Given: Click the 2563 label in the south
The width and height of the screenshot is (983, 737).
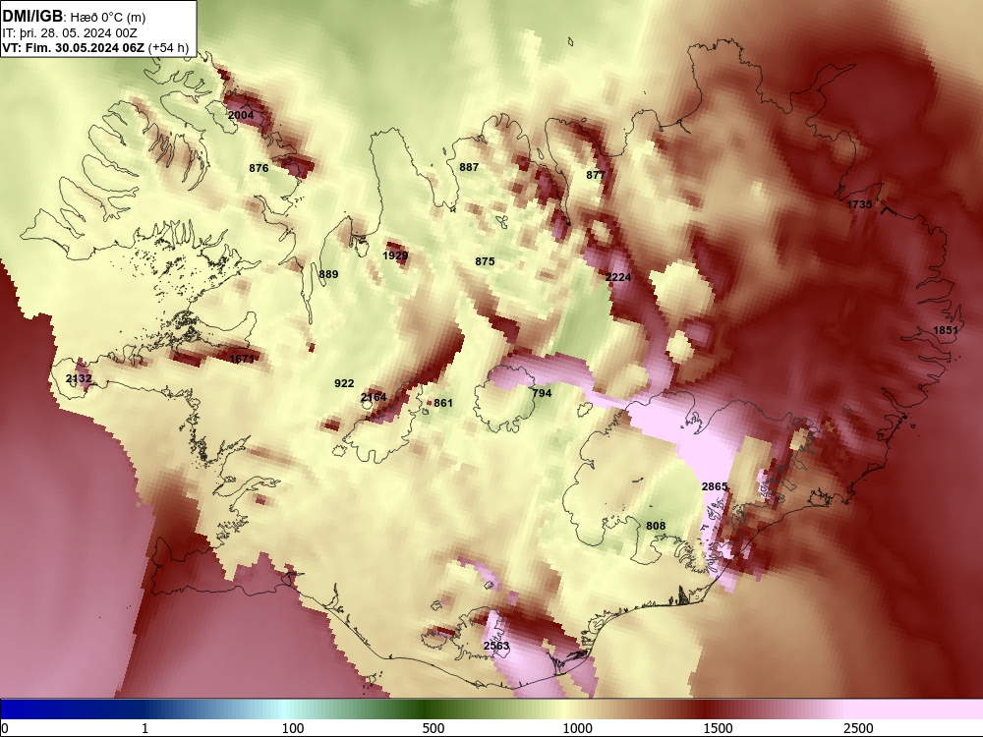Looking at the screenshot, I should coord(496,646).
